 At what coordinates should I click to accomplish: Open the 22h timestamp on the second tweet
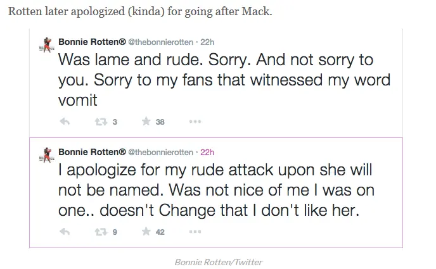tap(207, 152)
